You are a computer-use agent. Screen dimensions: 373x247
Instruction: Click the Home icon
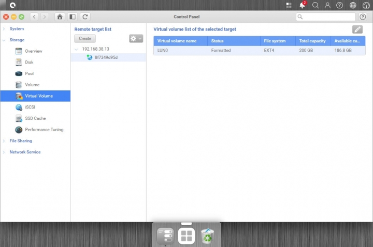[60, 17]
